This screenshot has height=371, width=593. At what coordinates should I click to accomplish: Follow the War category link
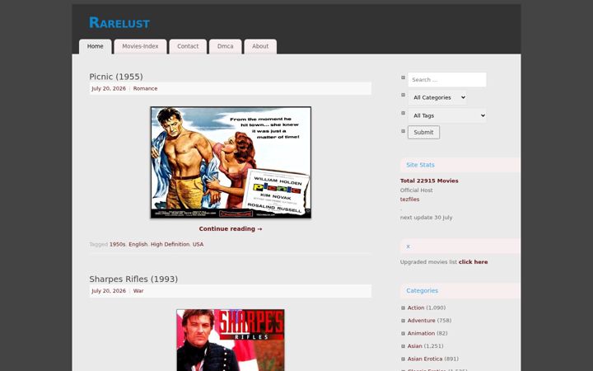pos(138,291)
